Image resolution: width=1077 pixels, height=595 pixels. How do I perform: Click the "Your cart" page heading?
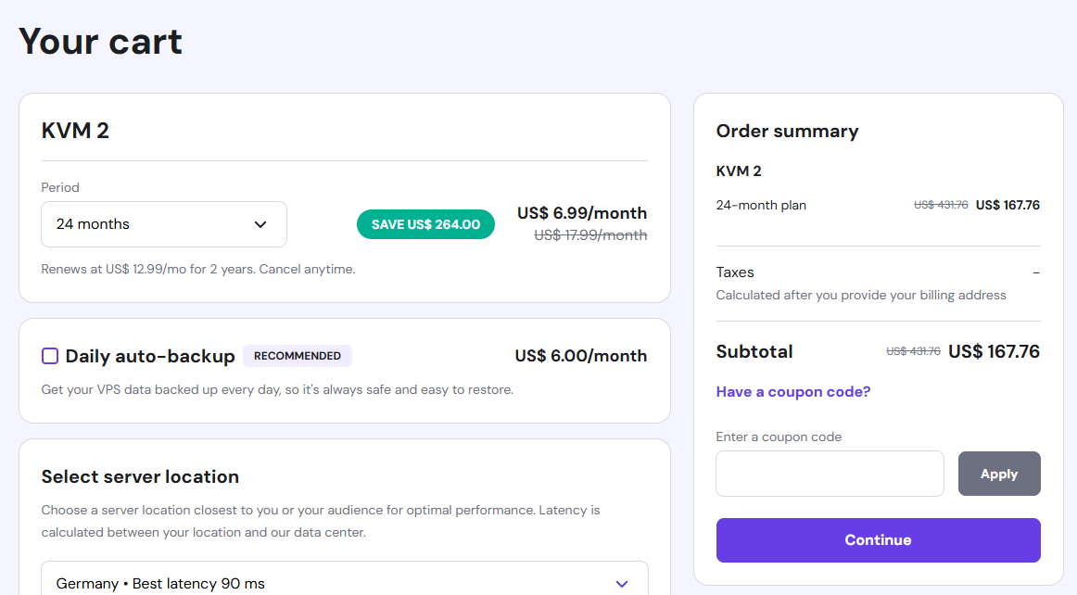[x=100, y=42]
